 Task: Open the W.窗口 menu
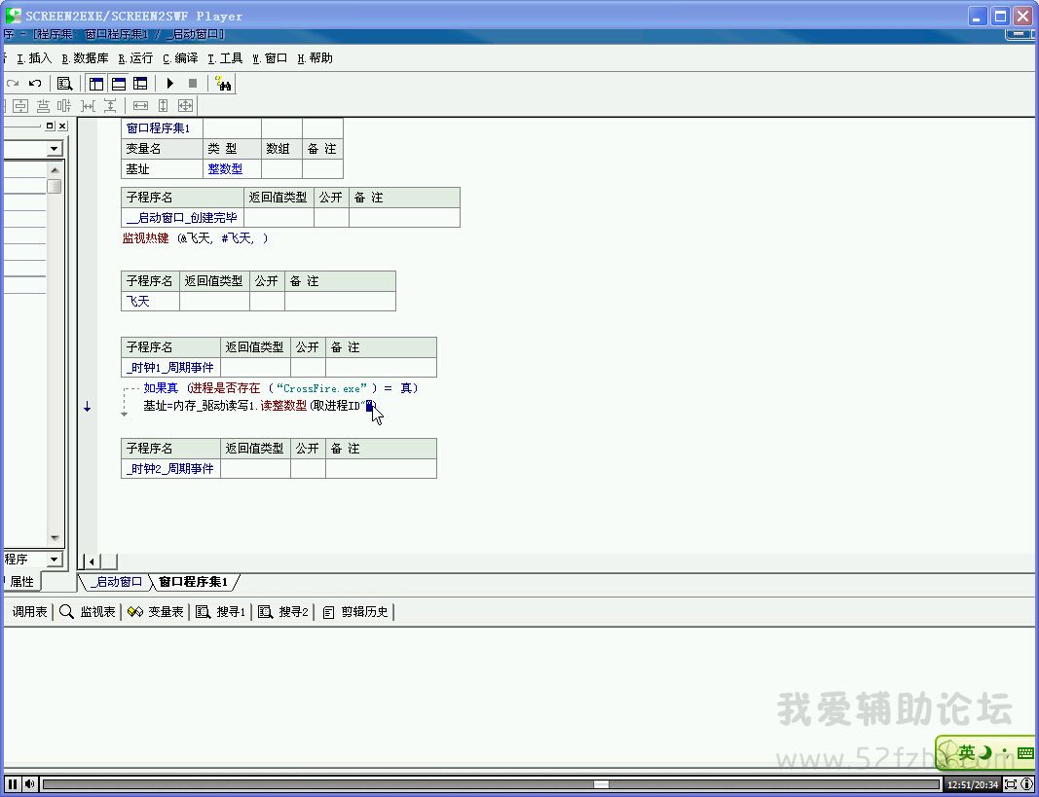270,58
